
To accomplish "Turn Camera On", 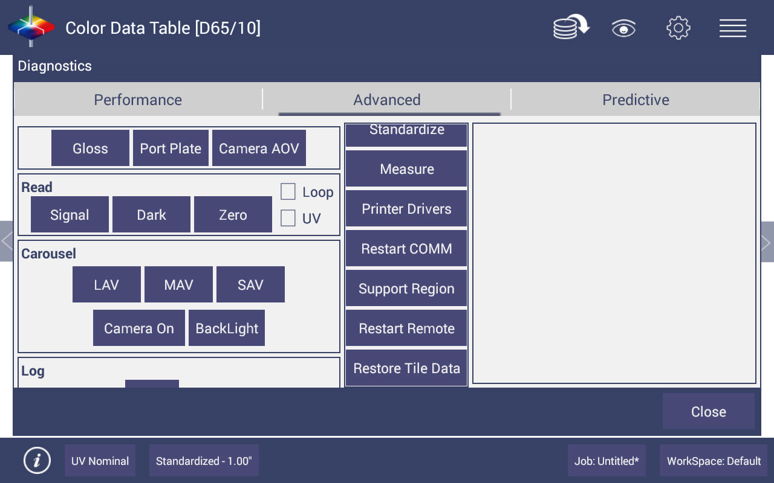I will coord(139,328).
